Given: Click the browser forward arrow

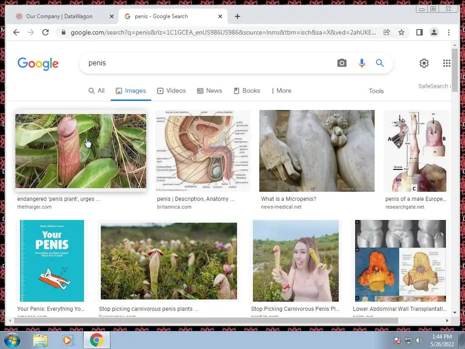Looking at the screenshot, I should pyautogui.click(x=31, y=32).
